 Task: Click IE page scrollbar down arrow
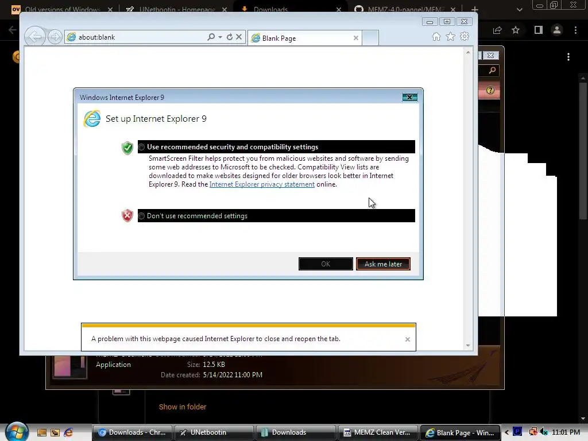[468, 345]
